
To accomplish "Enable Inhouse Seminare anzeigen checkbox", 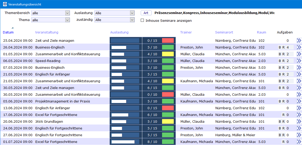I will point(142,20).
